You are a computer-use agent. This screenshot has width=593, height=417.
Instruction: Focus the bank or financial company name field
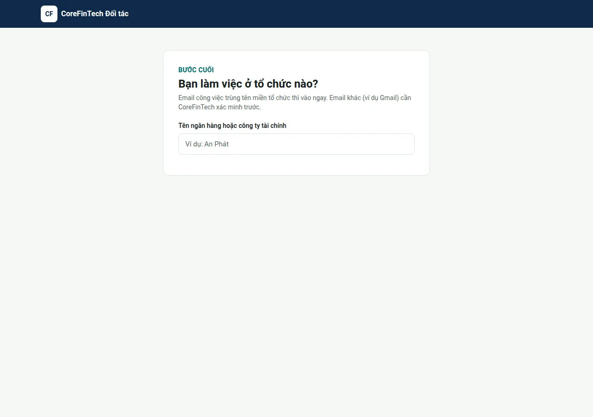tap(296, 144)
